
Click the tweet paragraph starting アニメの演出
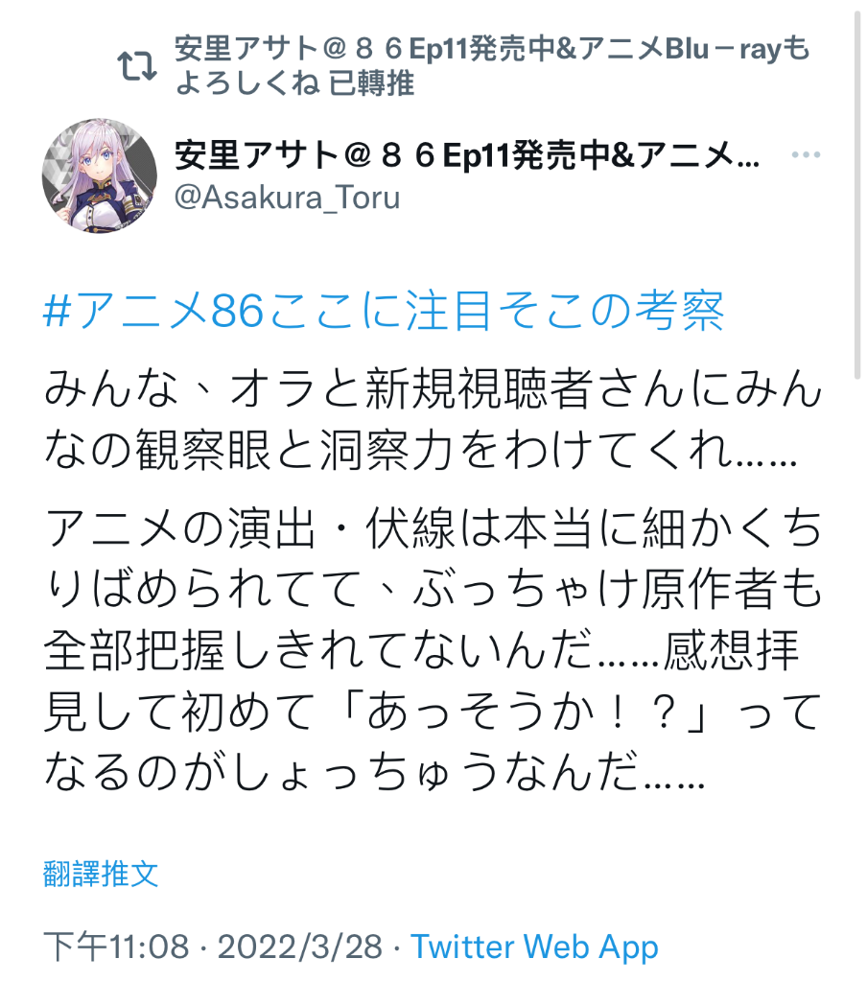433,649
